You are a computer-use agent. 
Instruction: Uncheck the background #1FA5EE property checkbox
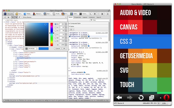[70, 36]
